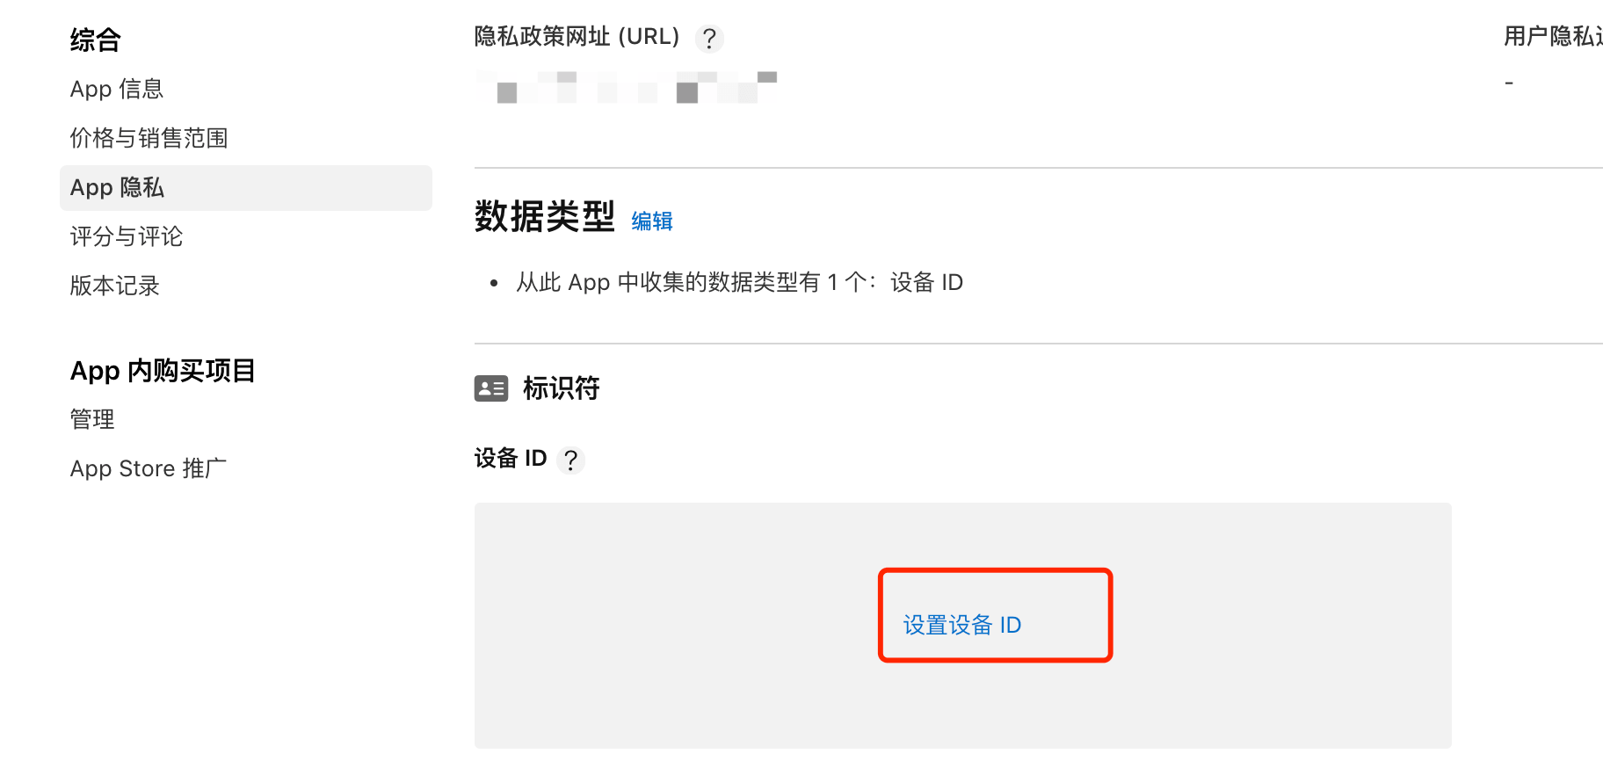Open 价格与销售范围 settings
The height and width of the screenshot is (761, 1603).
[x=149, y=138]
